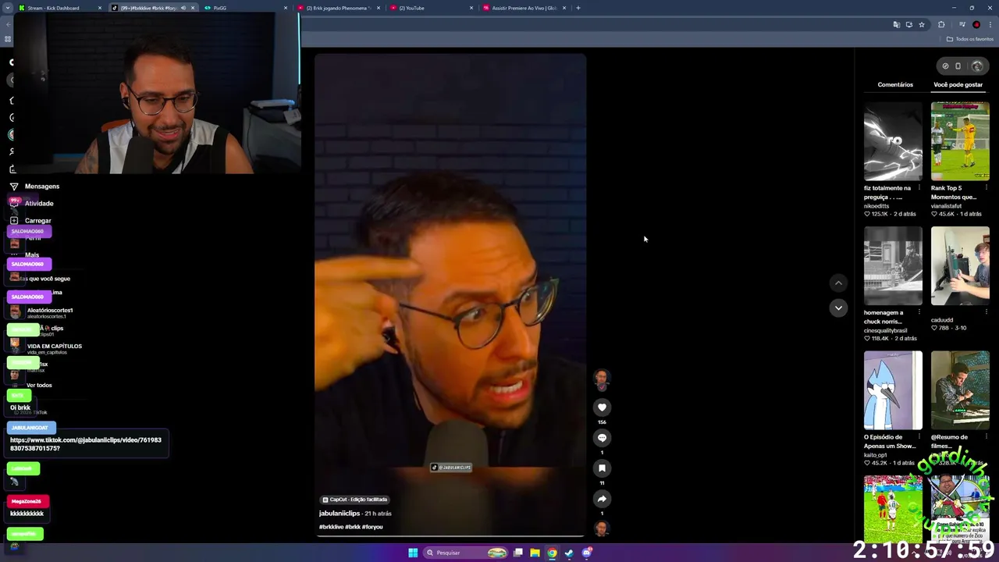Open more options for 'fiz totalmente na preguiça'
Image resolution: width=999 pixels, height=562 pixels.
[x=919, y=188]
